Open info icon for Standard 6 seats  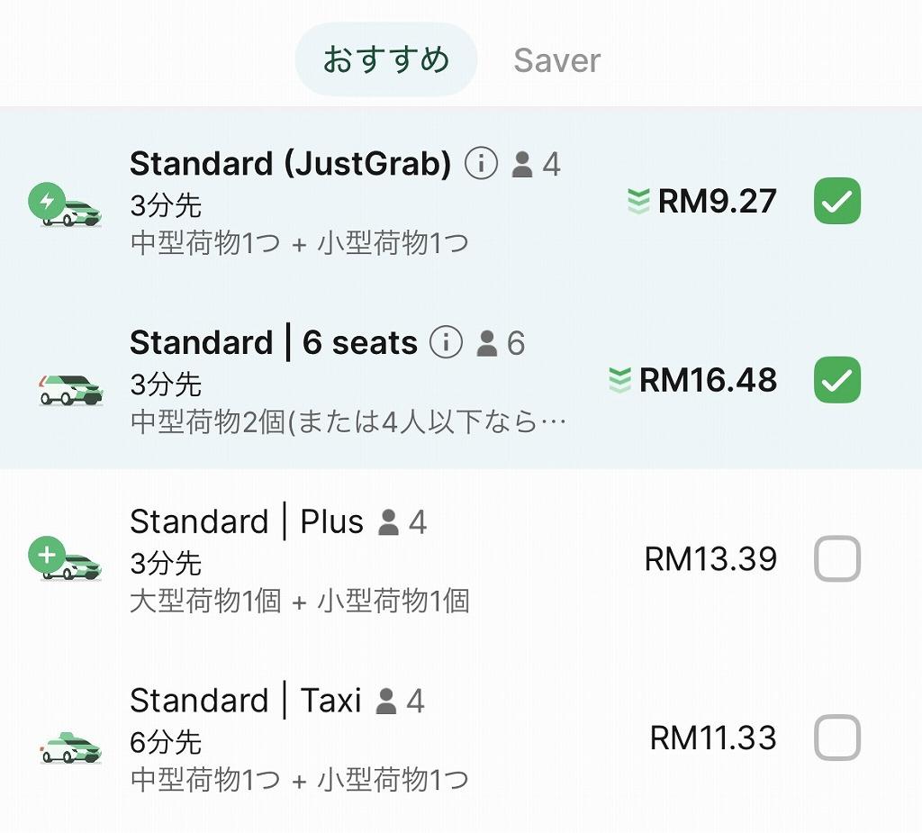pos(446,343)
